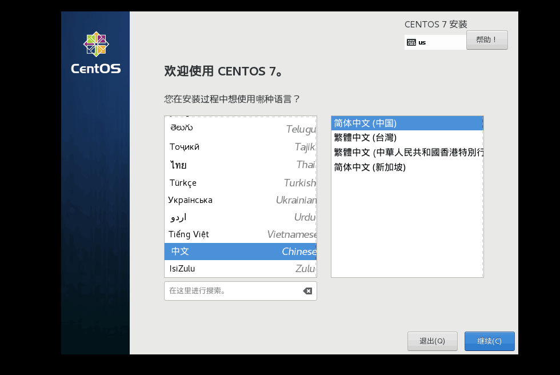Select IsiZulu Zulu language
The width and height of the screenshot is (560, 375).
pos(241,269)
